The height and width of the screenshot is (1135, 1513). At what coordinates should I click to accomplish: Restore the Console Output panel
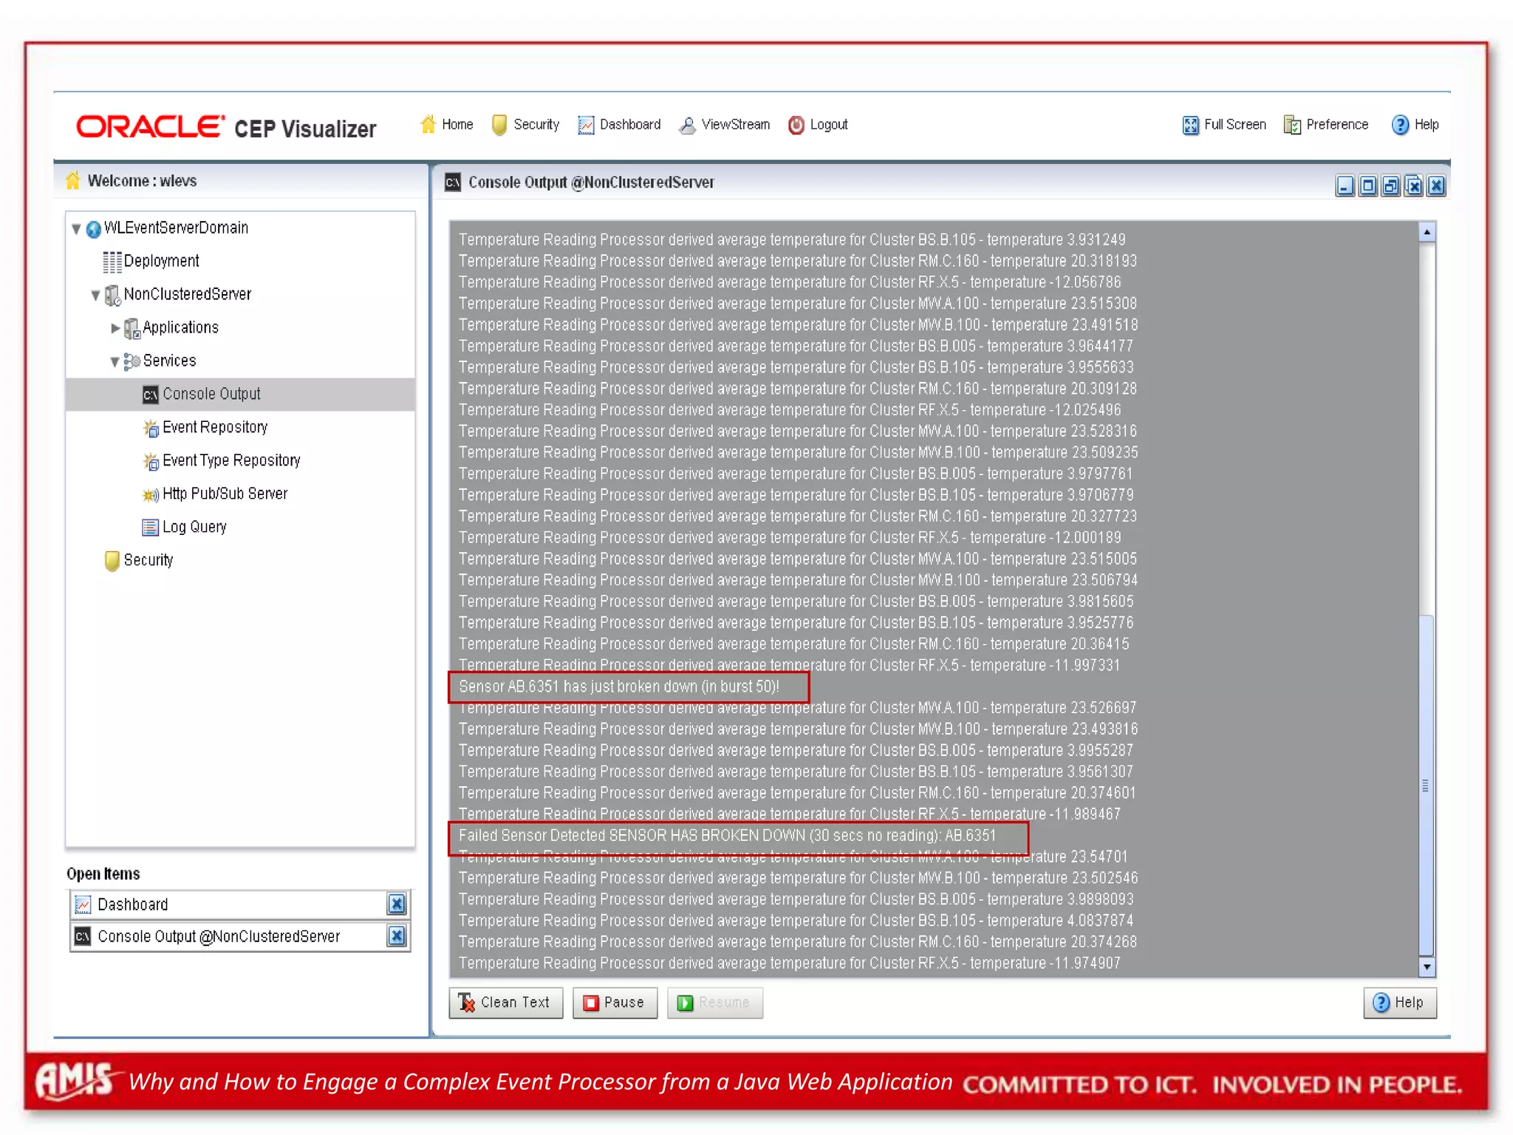coord(1390,185)
